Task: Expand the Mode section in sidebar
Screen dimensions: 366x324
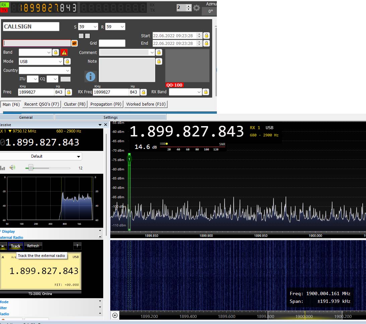Action: click(x=100, y=301)
